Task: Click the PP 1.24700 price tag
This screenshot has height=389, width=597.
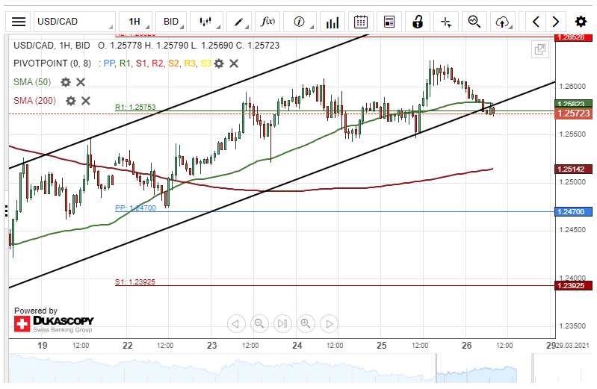Action: 573,211
